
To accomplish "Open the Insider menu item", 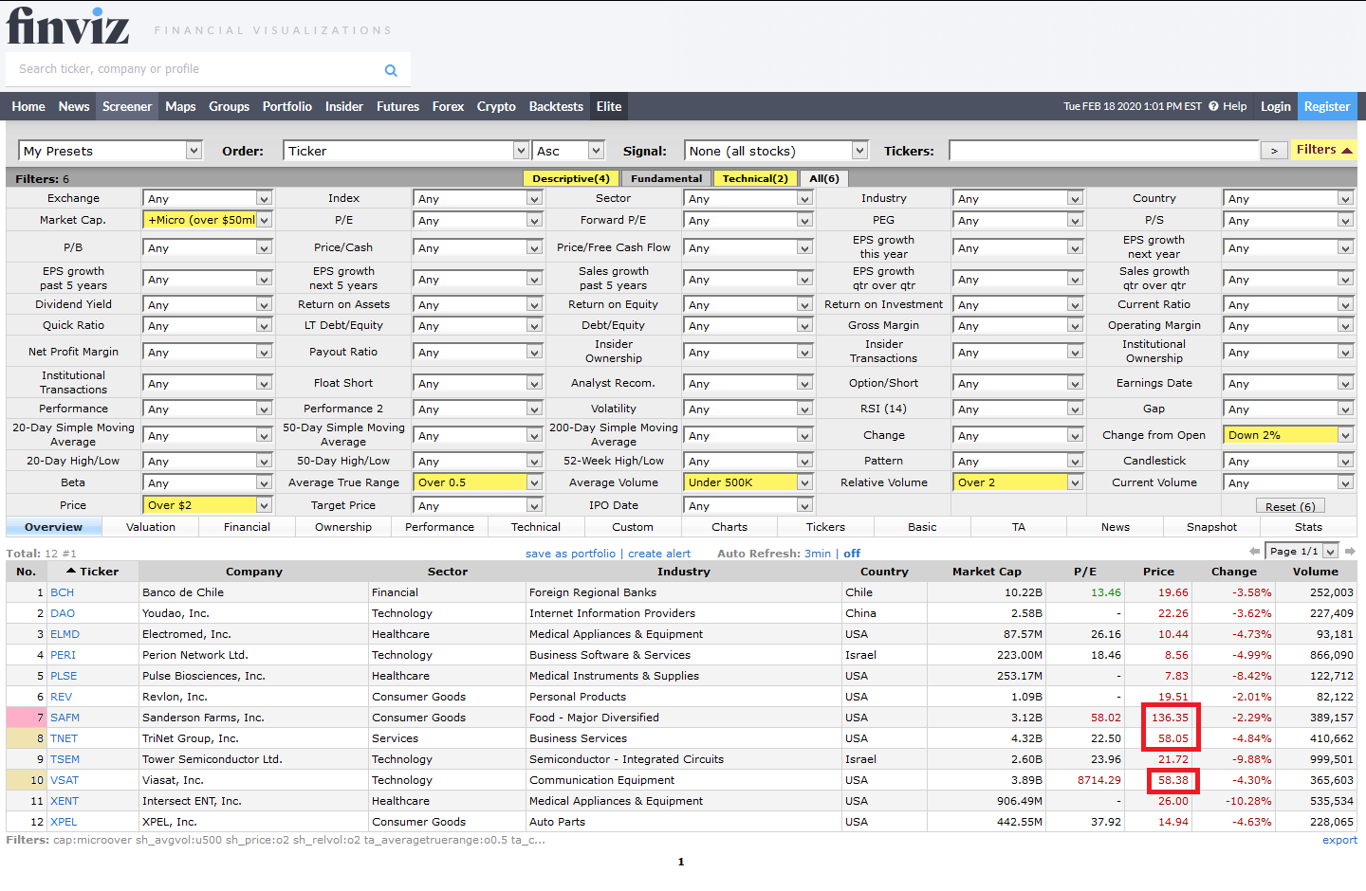I will click(x=344, y=106).
